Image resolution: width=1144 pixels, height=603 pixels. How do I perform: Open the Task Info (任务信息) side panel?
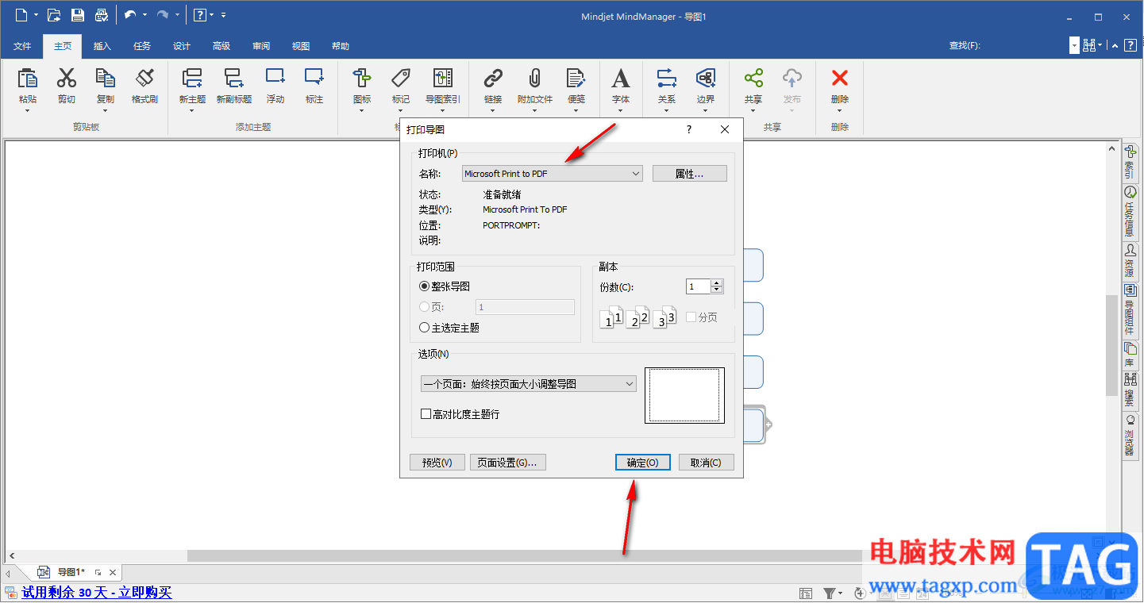(x=1130, y=212)
